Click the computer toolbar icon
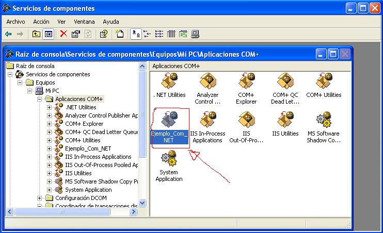The height and width of the screenshot is (233, 383). click(195, 34)
